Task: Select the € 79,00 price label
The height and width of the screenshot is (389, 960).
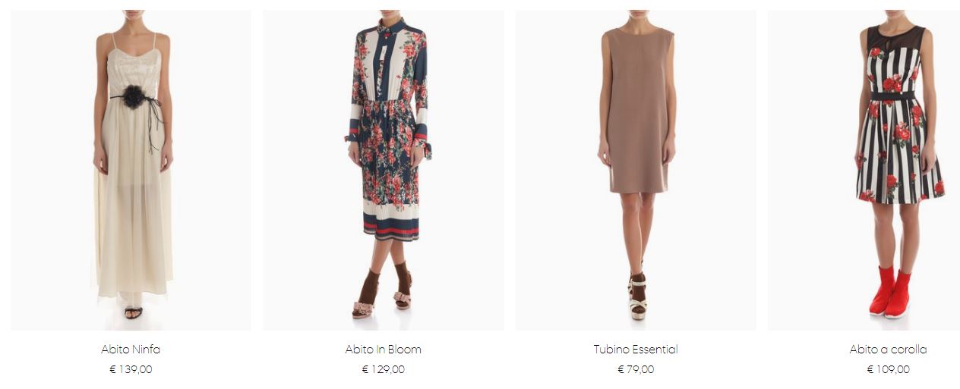Action: 636,369
